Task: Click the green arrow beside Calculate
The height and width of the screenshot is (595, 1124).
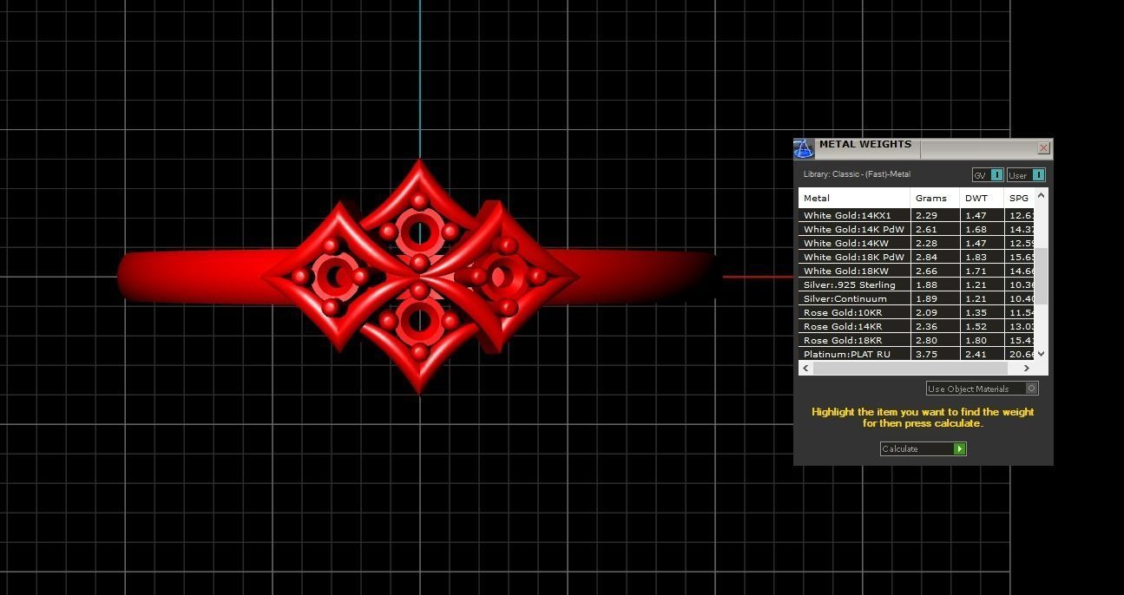Action: (x=959, y=448)
